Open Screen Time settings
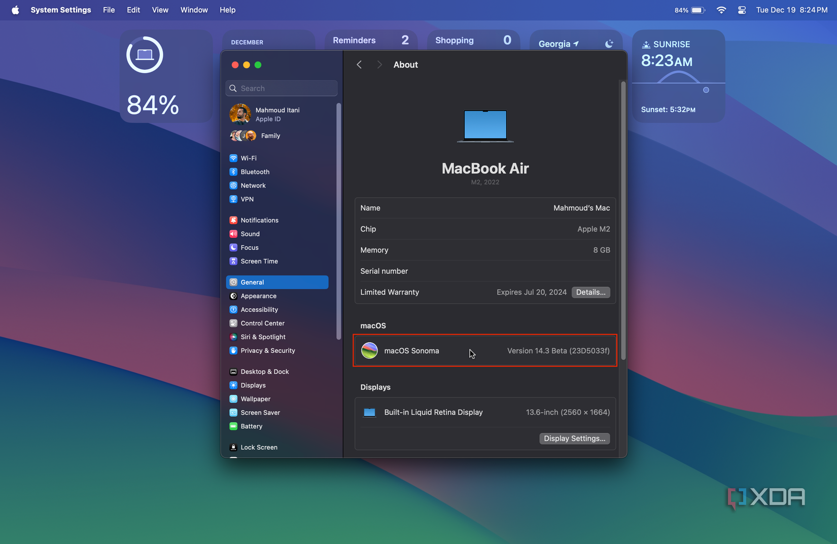837x544 pixels. 277,261
